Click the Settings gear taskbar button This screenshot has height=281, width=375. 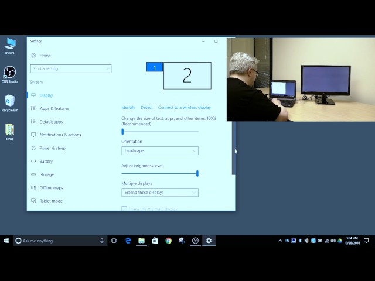(209, 241)
